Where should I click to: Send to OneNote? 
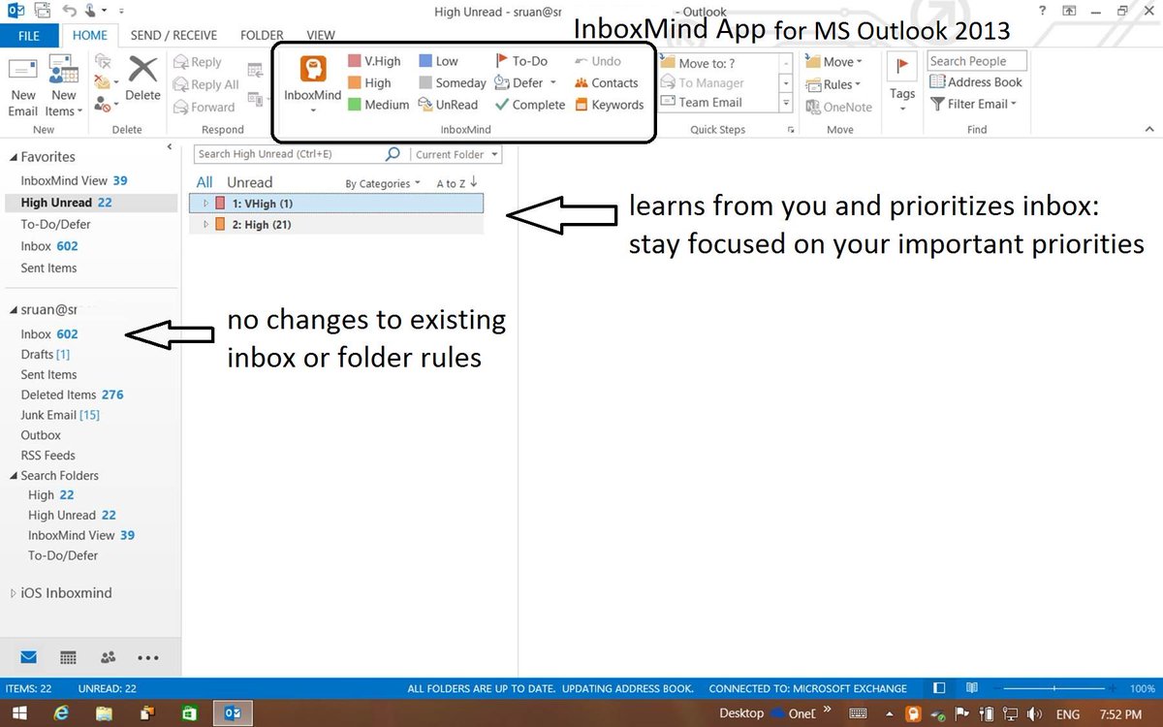tap(838, 107)
